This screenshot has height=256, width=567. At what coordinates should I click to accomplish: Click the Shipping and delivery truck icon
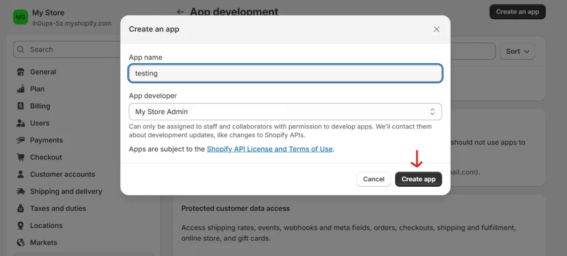(21, 192)
